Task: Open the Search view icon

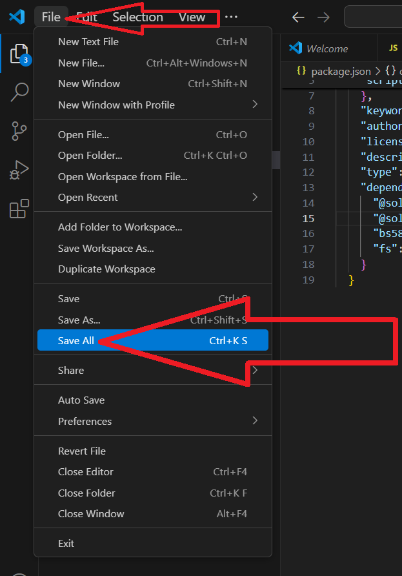Action: pyautogui.click(x=19, y=92)
